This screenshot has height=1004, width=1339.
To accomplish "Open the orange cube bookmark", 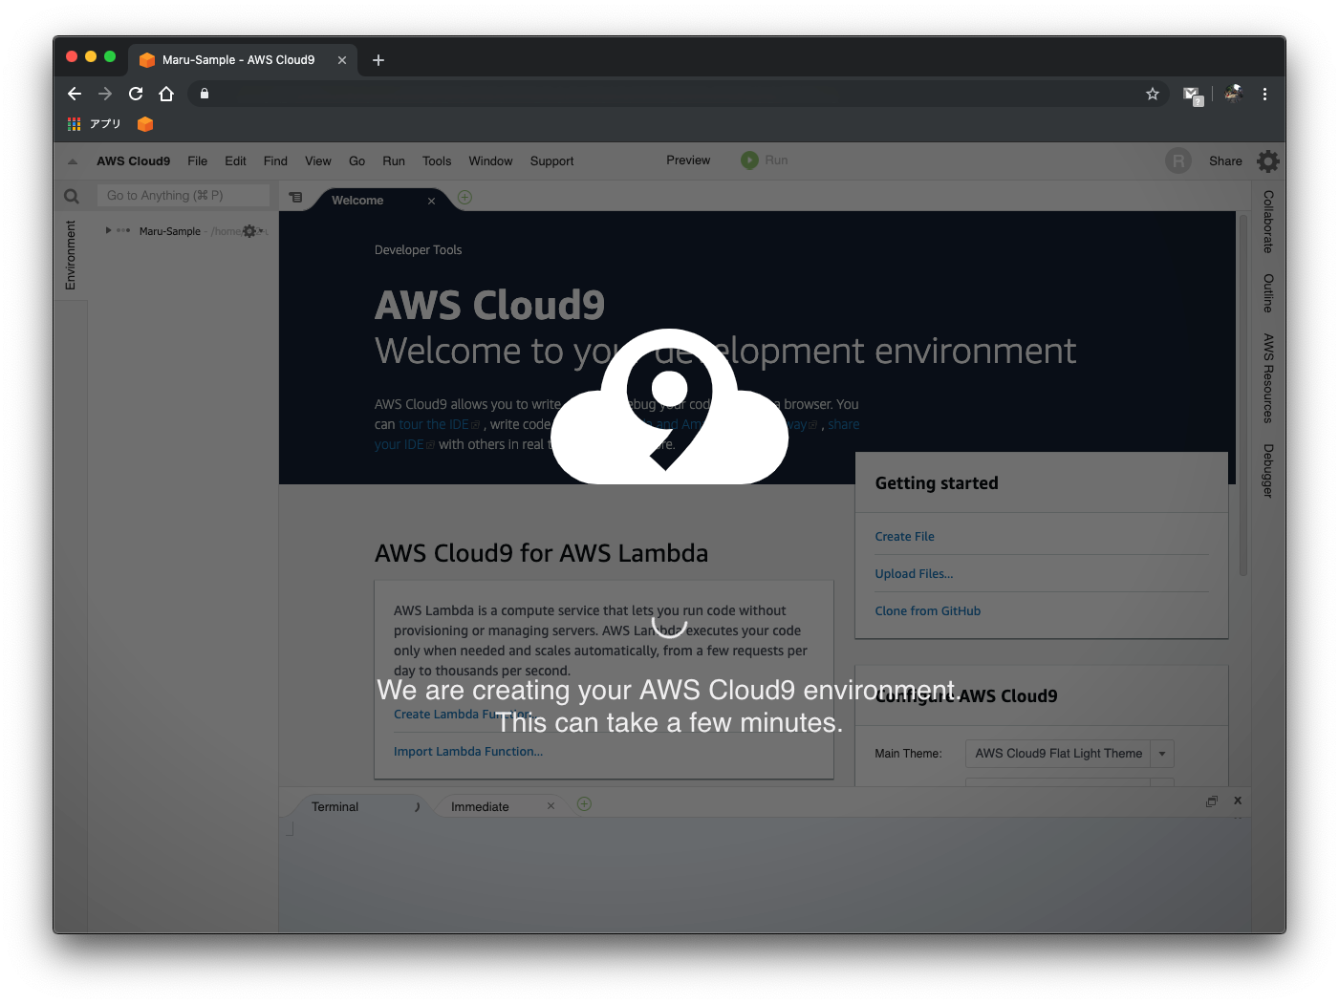I will (x=145, y=124).
